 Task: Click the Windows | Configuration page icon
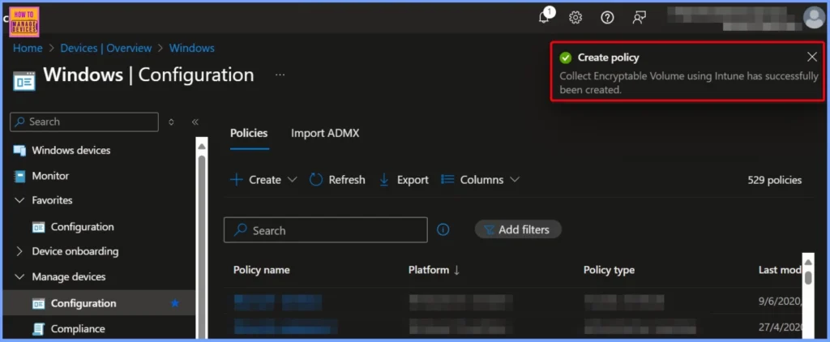[24, 80]
